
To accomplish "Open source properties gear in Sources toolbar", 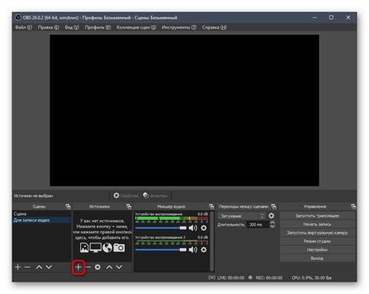I will tap(97, 267).
